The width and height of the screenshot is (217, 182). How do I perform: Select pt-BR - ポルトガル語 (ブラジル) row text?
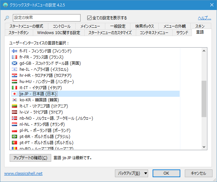point(45,137)
